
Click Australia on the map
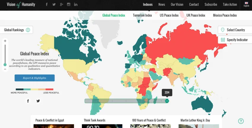point(202,105)
